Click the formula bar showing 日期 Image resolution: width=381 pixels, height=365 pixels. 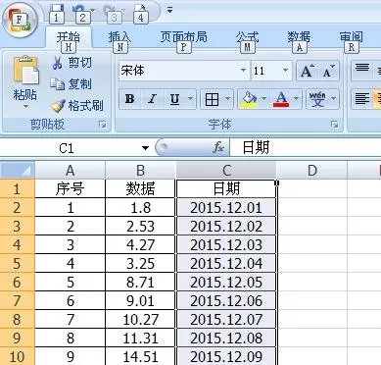(306, 148)
